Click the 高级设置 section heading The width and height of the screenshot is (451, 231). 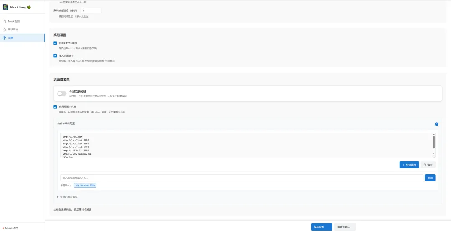(60, 35)
